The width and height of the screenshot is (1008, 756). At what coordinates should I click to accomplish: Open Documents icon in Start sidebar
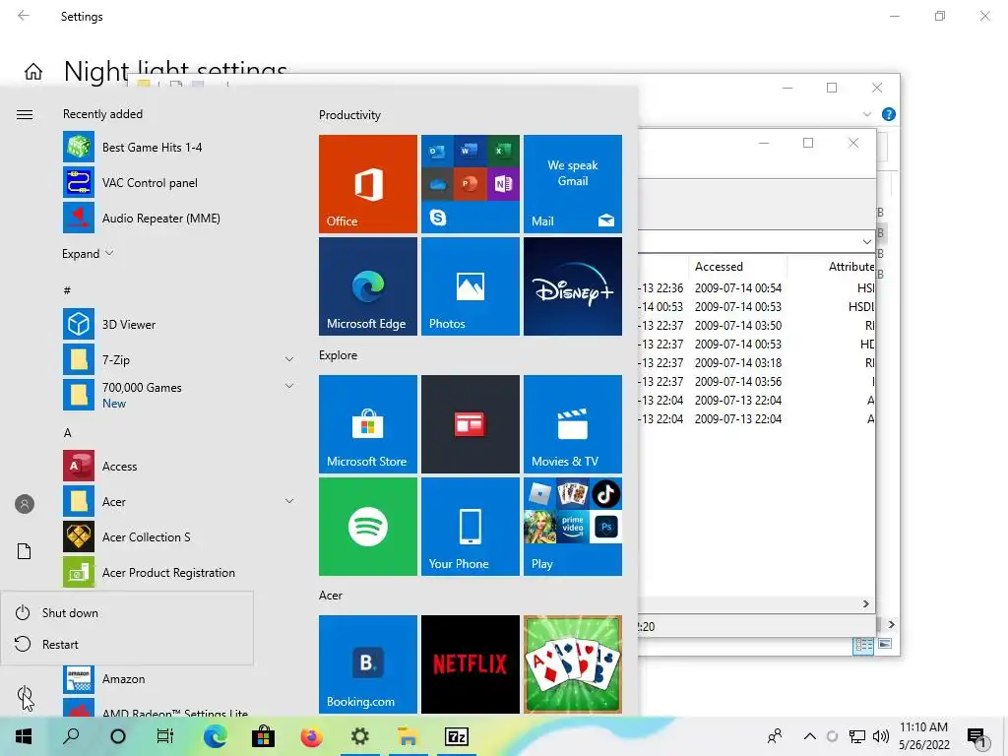[x=25, y=551]
